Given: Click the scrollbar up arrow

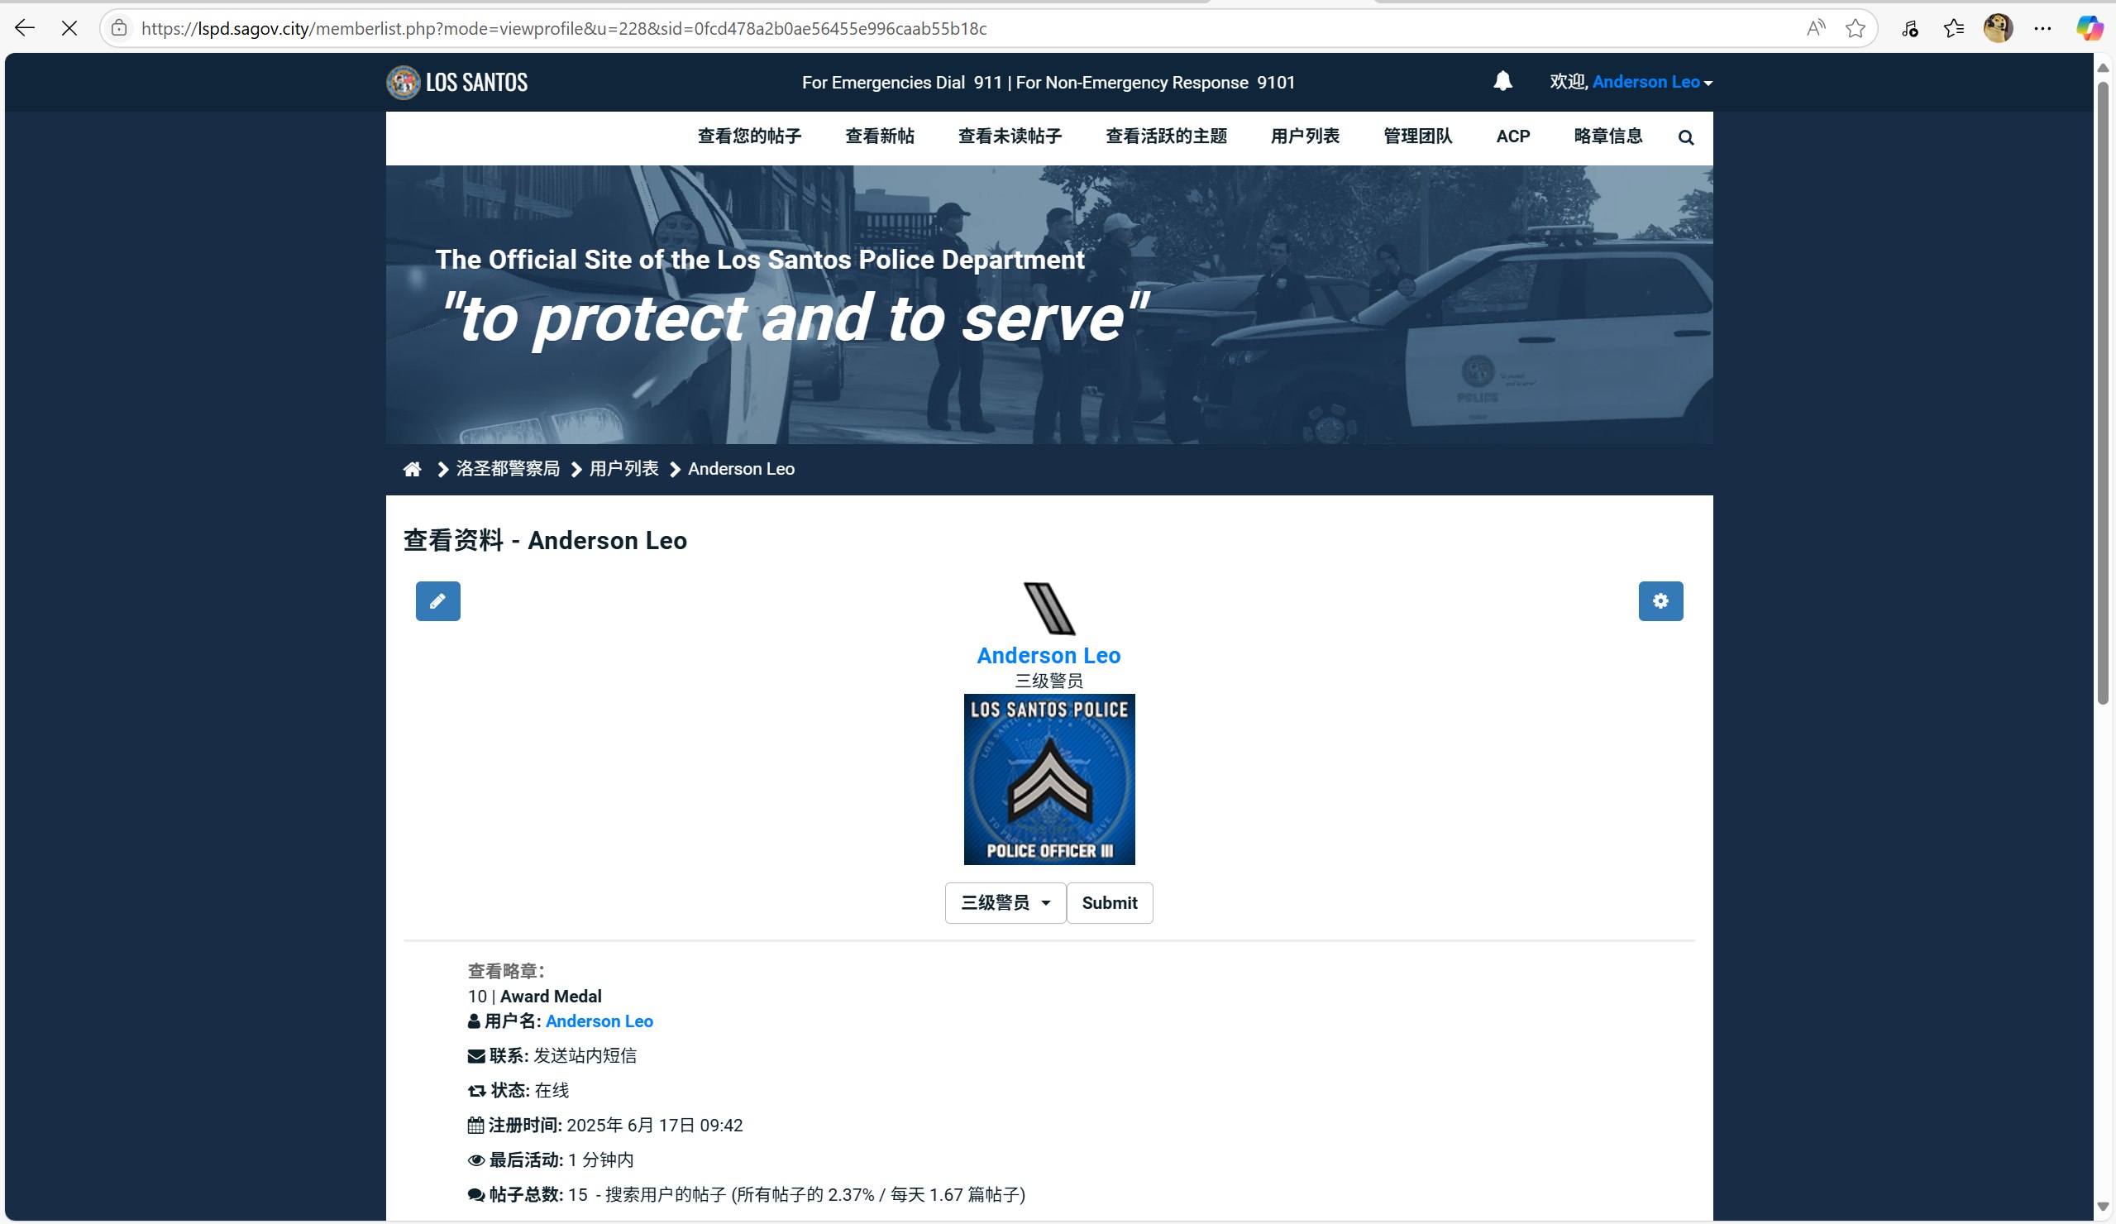Looking at the screenshot, I should (x=2103, y=66).
